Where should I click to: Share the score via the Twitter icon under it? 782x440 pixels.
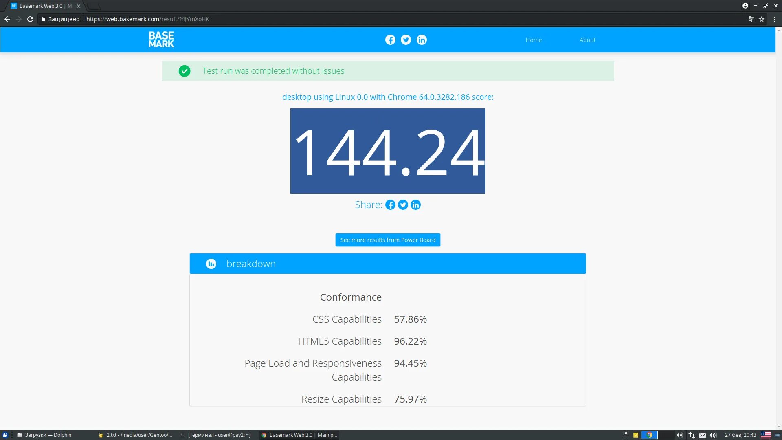403,205
